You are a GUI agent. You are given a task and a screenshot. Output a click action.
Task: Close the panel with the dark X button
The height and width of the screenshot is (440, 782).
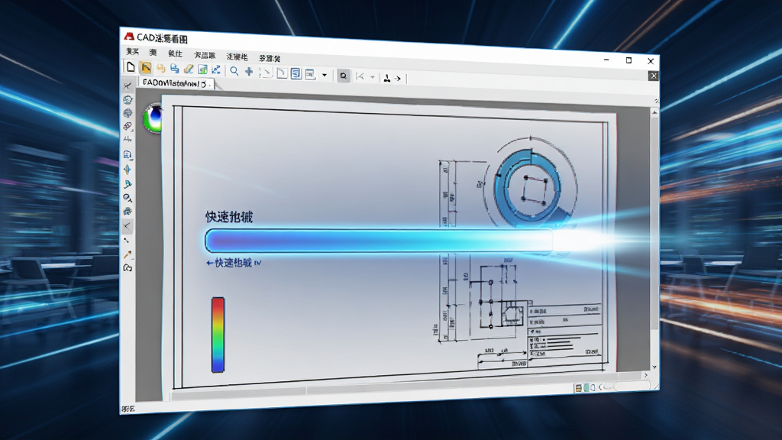pyautogui.click(x=654, y=76)
